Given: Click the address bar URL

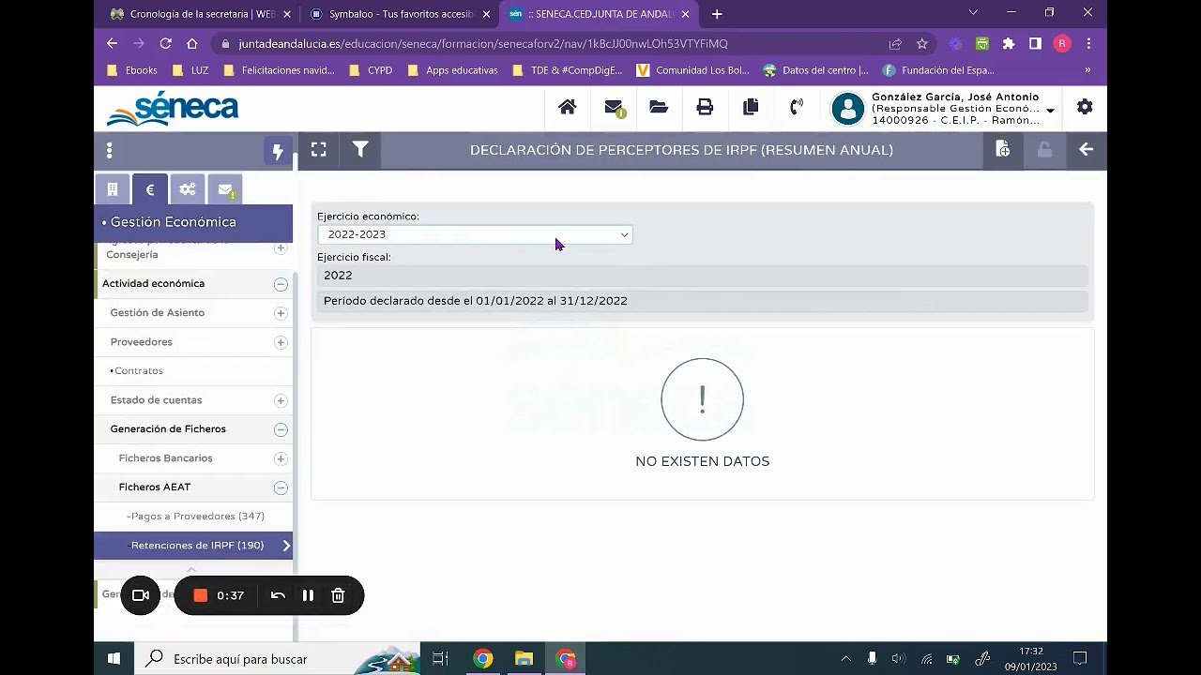Looking at the screenshot, I should click(x=483, y=43).
